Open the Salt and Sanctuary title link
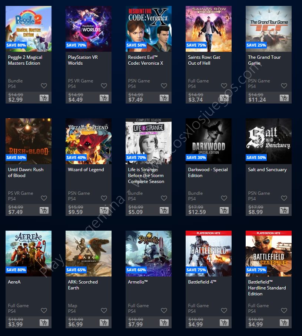Viewport: 302px width, 336px height. point(267,170)
